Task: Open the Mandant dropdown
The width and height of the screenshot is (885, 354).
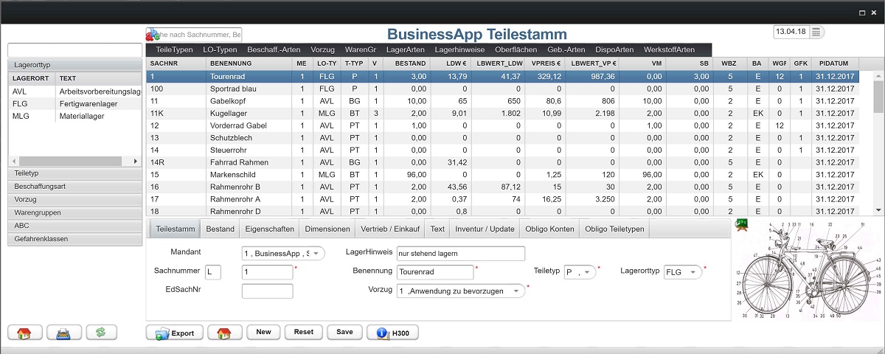Action: click(x=283, y=253)
